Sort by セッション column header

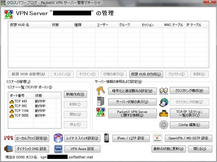pyautogui.click(x=151, y=25)
